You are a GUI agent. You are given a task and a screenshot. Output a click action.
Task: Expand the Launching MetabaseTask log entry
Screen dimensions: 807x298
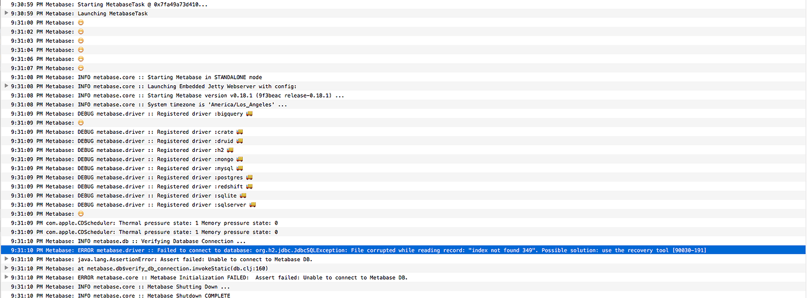[x=6, y=13]
